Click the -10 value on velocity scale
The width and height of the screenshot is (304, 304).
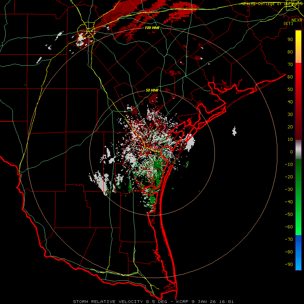(x=289, y=164)
